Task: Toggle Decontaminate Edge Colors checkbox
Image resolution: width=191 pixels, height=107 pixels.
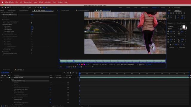Action: 31,53
